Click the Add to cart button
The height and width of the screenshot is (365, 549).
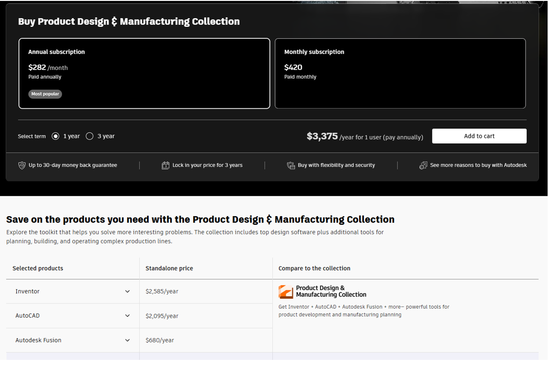pos(479,136)
